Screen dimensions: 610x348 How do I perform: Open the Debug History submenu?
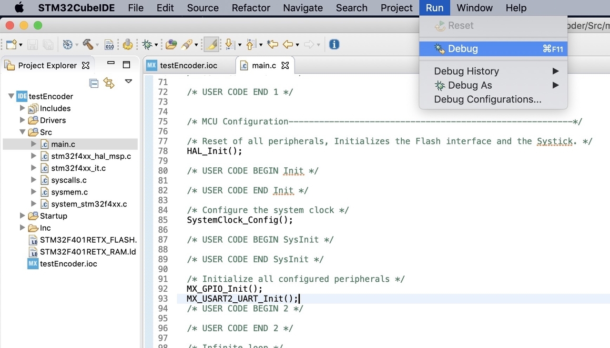click(x=493, y=71)
